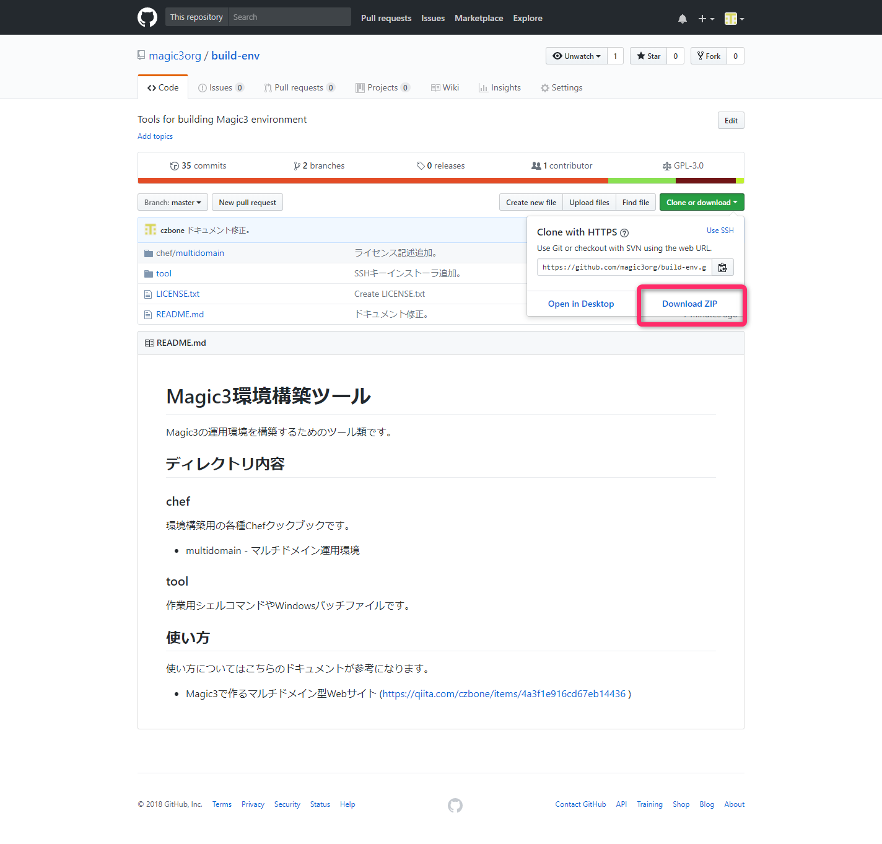The width and height of the screenshot is (882, 844).
Task: Open Terms link in footer
Action: (x=222, y=804)
